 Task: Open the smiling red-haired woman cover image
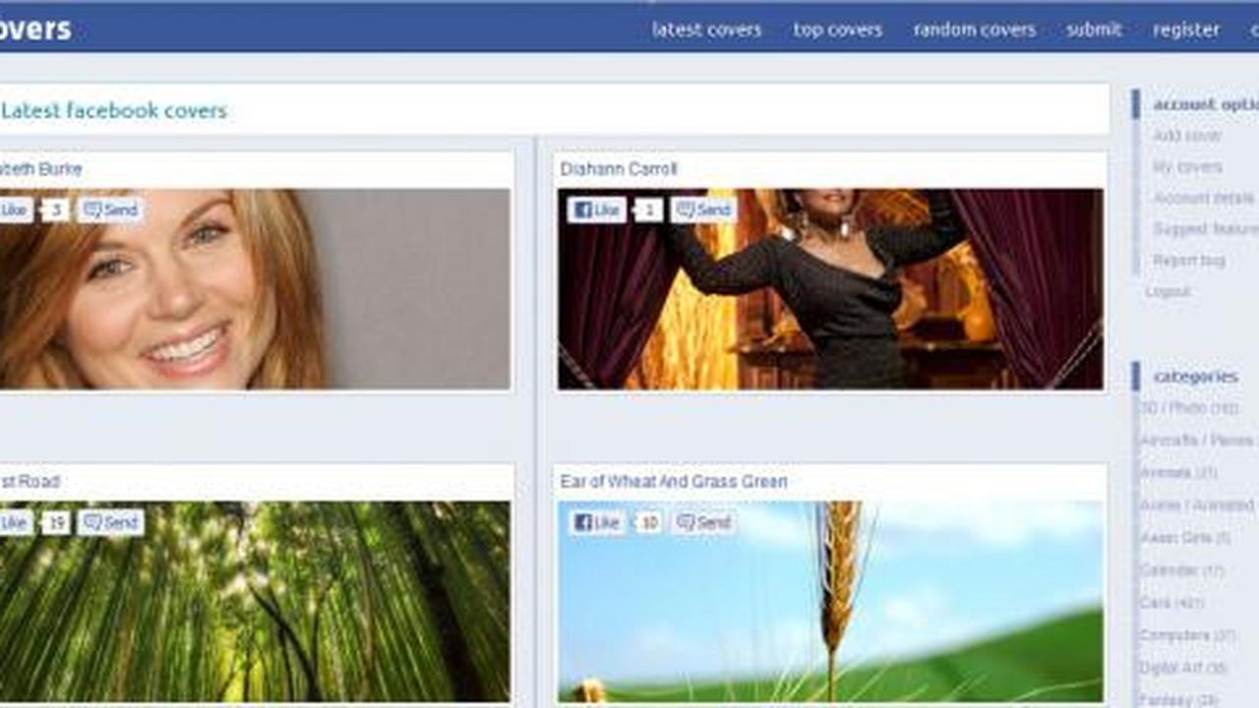(255, 289)
